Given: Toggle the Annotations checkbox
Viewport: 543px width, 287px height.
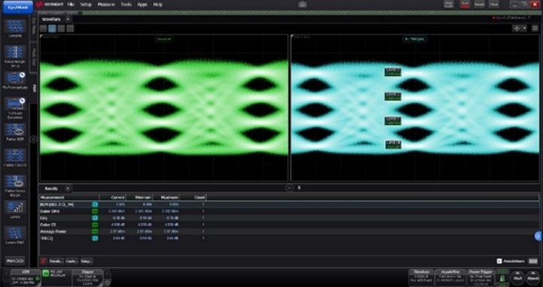Looking at the screenshot, I should [x=499, y=261].
